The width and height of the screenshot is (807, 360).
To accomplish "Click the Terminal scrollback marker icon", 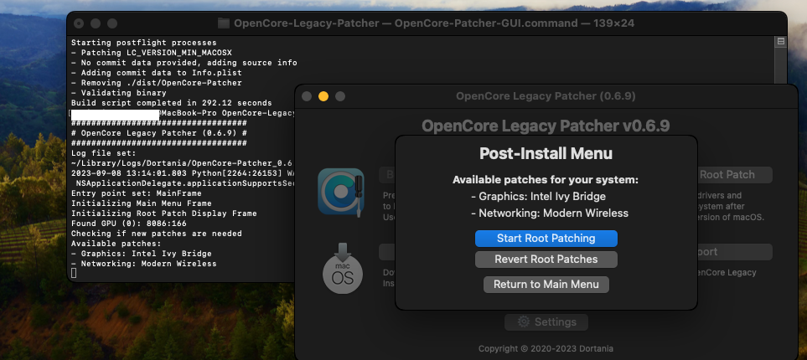I will [x=781, y=41].
